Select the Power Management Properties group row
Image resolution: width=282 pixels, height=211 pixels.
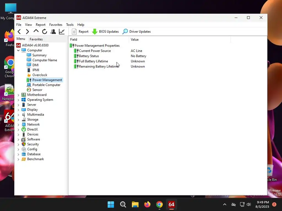click(x=95, y=46)
